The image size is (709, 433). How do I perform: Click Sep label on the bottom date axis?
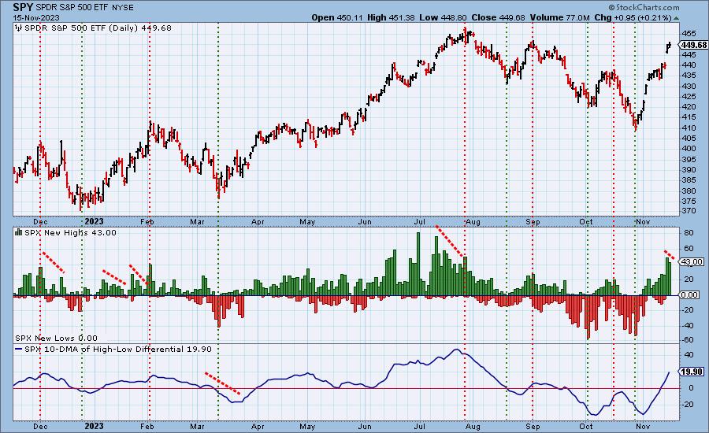point(533,426)
